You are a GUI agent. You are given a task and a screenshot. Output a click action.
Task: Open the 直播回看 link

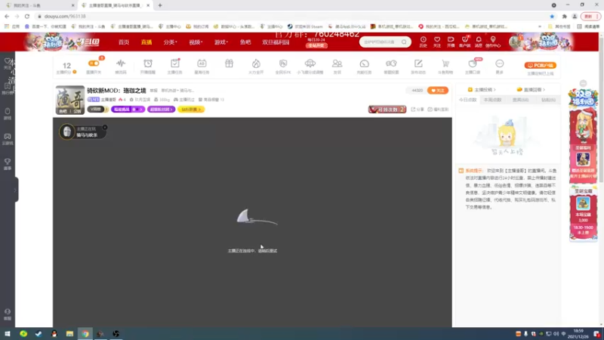click(531, 90)
